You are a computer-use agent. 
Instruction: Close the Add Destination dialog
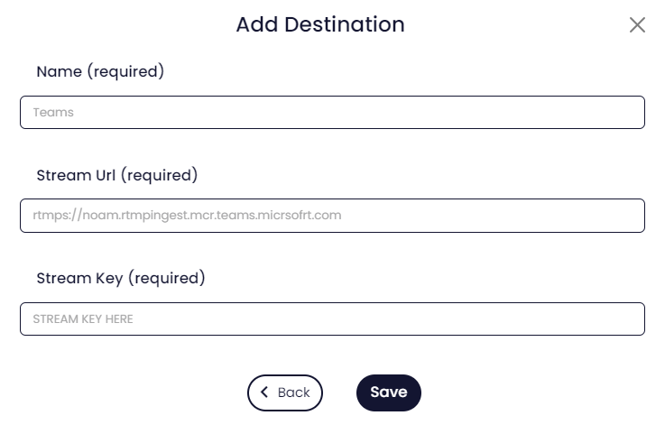tap(637, 25)
